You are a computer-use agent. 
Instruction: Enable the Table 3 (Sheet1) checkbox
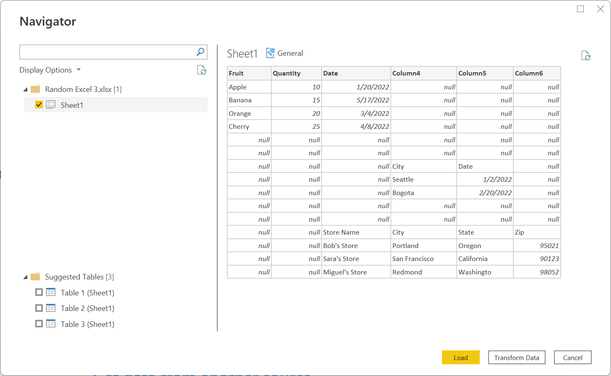39,324
